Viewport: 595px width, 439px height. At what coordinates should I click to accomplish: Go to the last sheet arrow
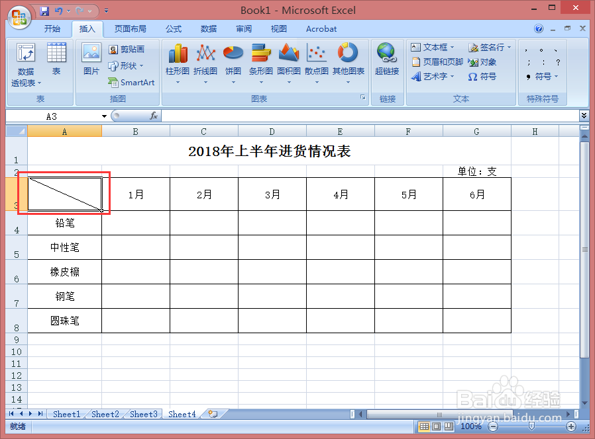(40, 414)
